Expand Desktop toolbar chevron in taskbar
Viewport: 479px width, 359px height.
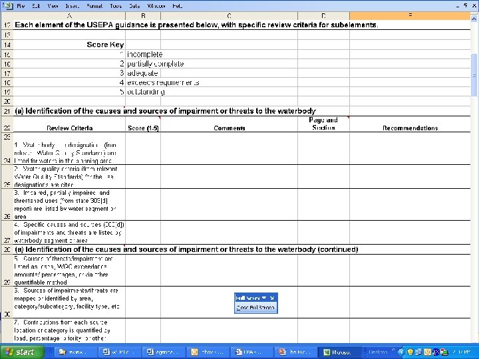coord(393,350)
